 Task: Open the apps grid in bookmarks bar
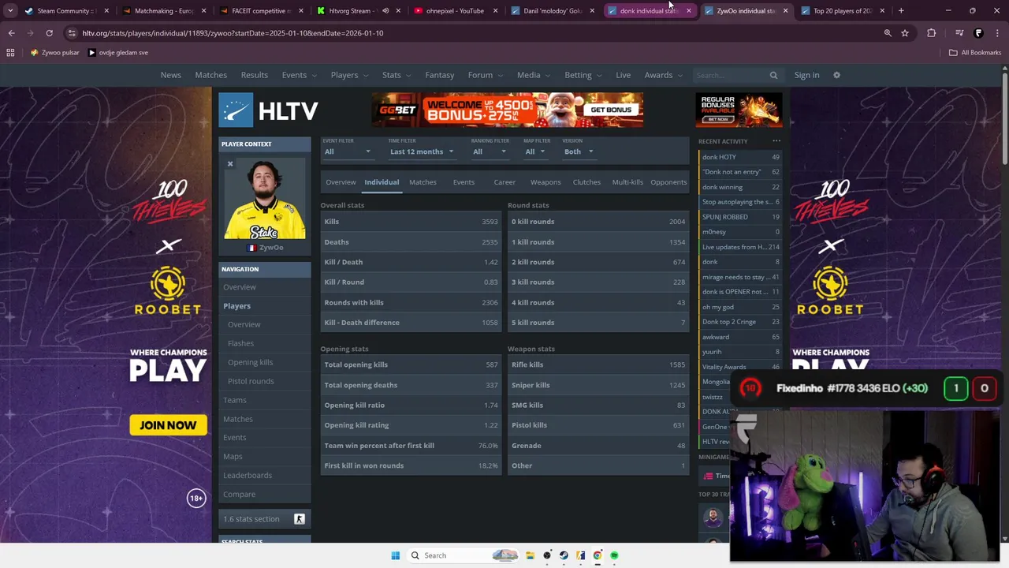coord(10,53)
